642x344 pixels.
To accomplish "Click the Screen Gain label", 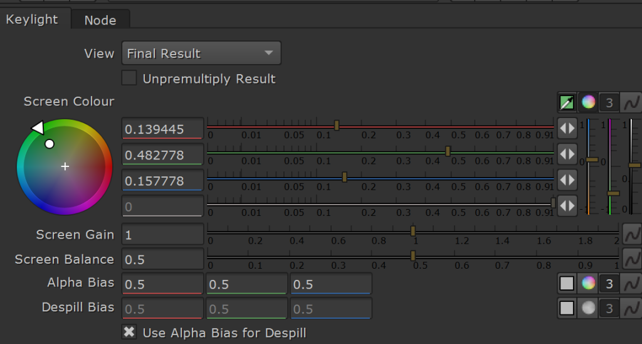I will click(75, 235).
